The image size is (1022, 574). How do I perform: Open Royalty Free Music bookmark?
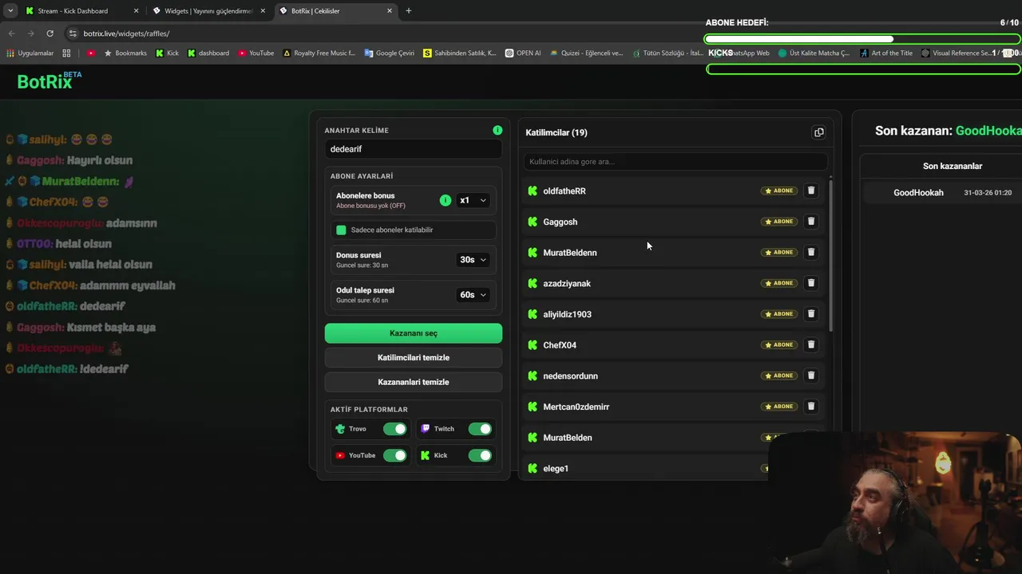pyautogui.click(x=319, y=53)
